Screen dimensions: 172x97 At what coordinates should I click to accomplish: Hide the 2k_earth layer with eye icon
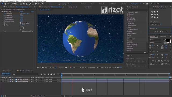[1, 79]
